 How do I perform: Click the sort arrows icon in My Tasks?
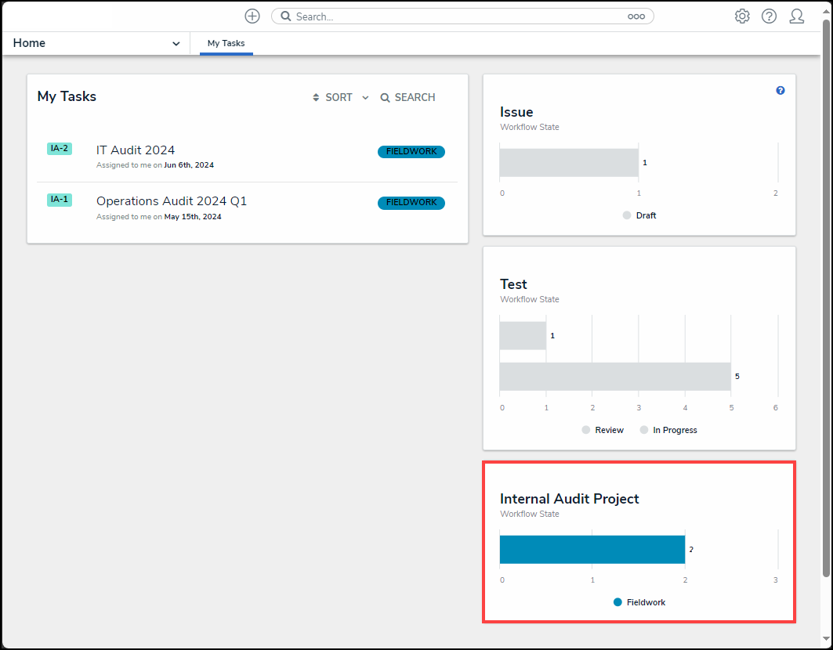[x=317, y=98]
